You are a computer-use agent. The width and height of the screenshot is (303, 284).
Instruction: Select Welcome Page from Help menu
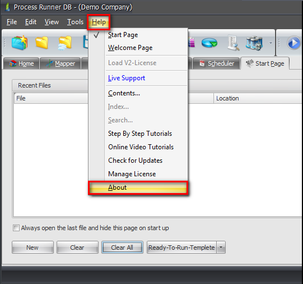(x=138, y=48)
